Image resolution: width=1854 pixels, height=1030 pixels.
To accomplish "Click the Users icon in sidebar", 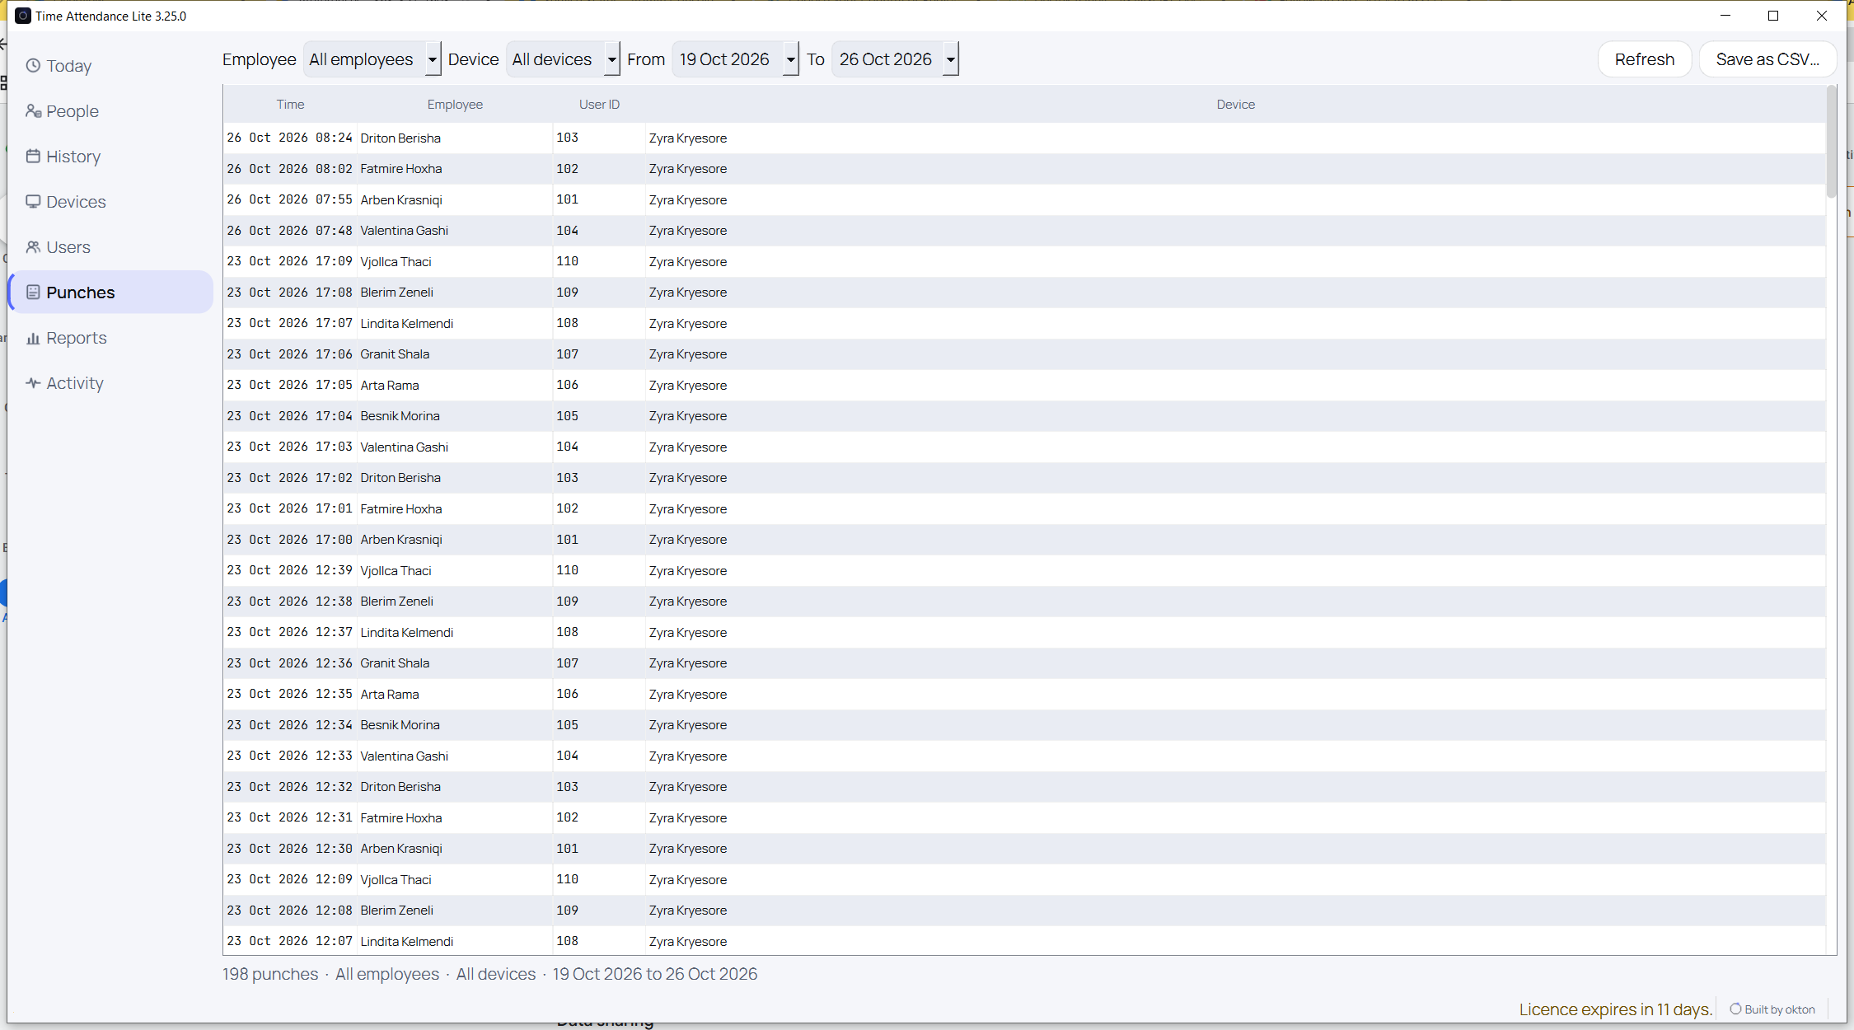I will (x=33, y=247).
